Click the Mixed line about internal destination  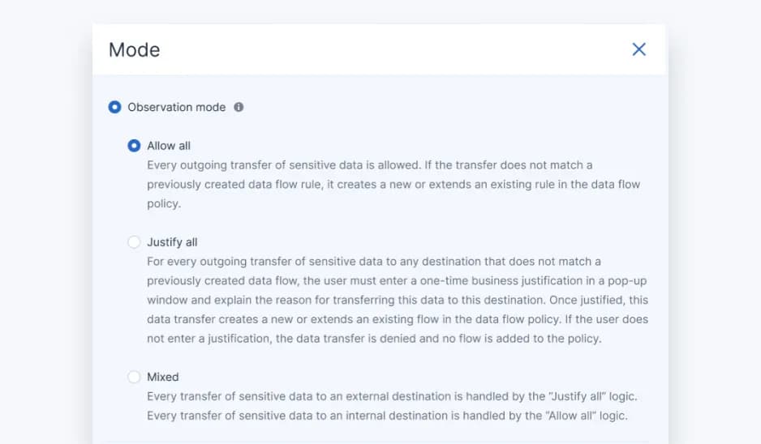tap(387, 416)
